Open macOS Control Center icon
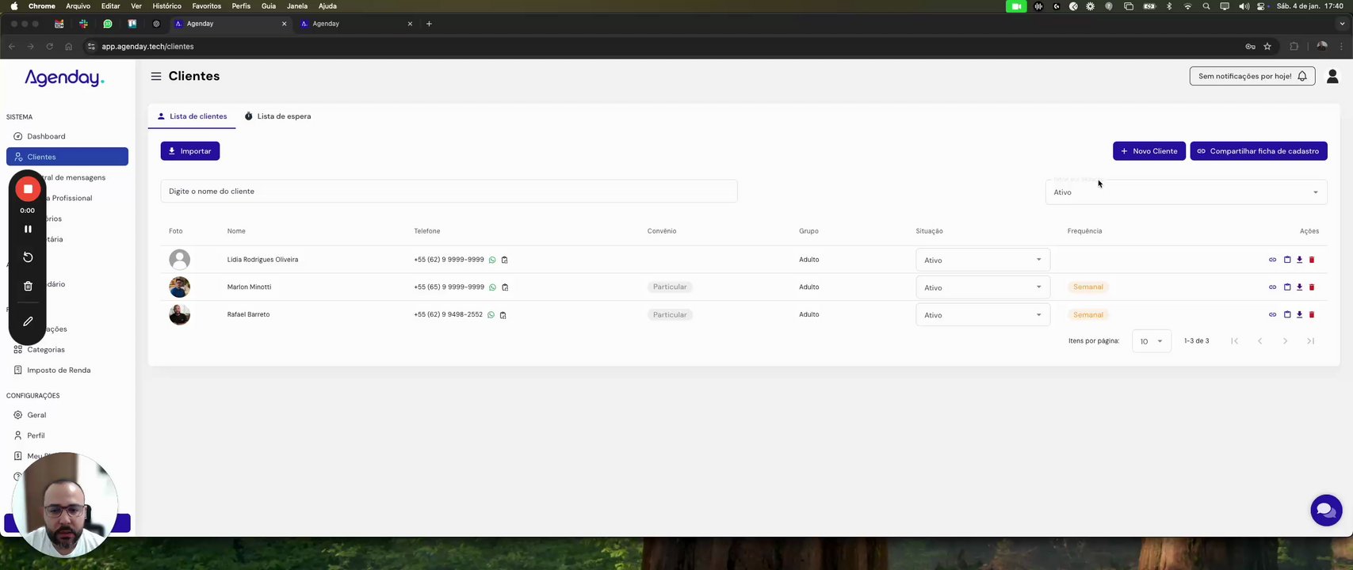The height and width of the screenshot is (570, 1353). coord(1261,6)
